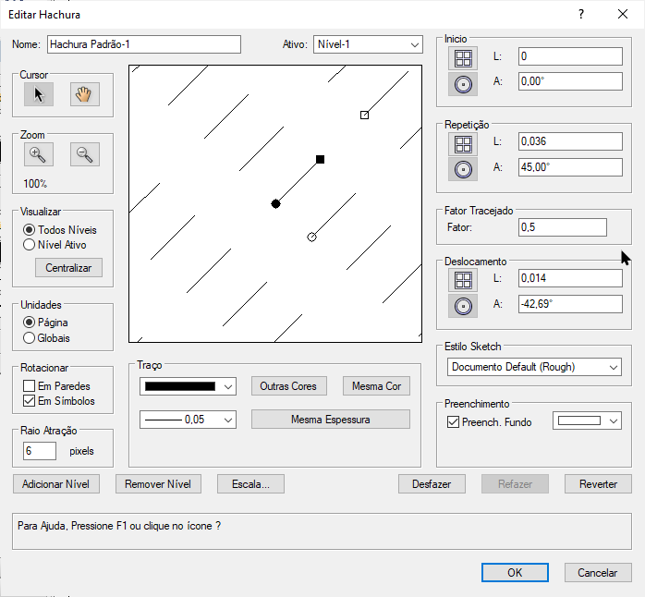Click hollow square handle in preview
Image resolution: width=645 pixels, height=597 pixels.
[x=364, y=115]
